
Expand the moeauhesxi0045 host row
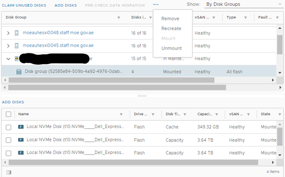coord(8,46)
